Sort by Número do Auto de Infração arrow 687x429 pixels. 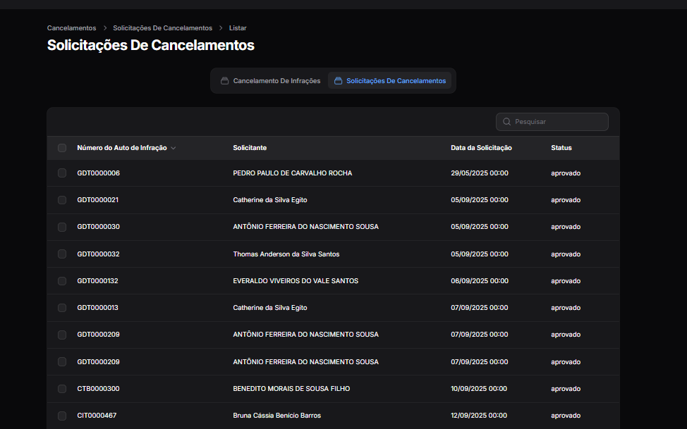click(174, 148)
